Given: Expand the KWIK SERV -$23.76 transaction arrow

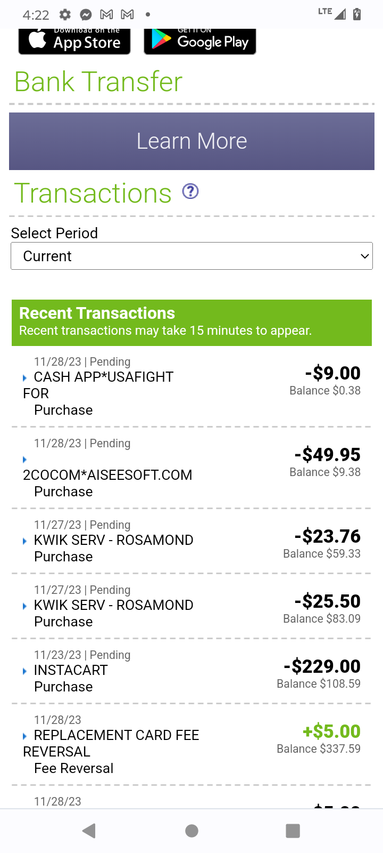Looking at the screenshot, I should (x=25, y=541).
